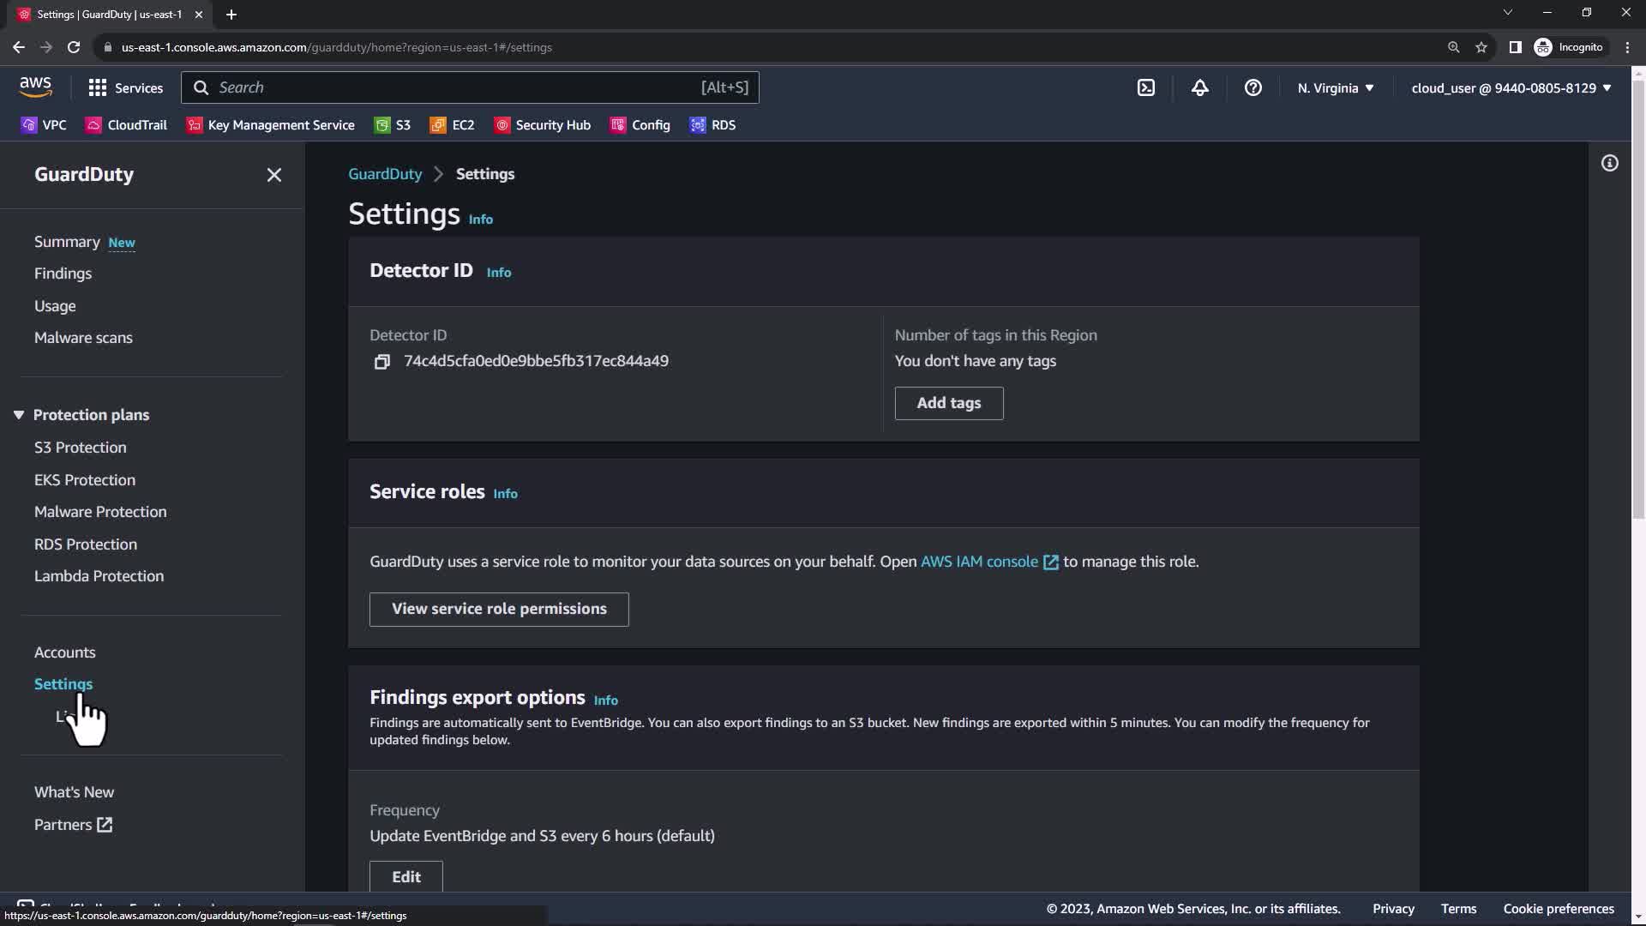Image resolution: width=1646 pixels, height=926 pixels.
Task: Navigate to Findings in the sidebar
Action: coord(63,274)
